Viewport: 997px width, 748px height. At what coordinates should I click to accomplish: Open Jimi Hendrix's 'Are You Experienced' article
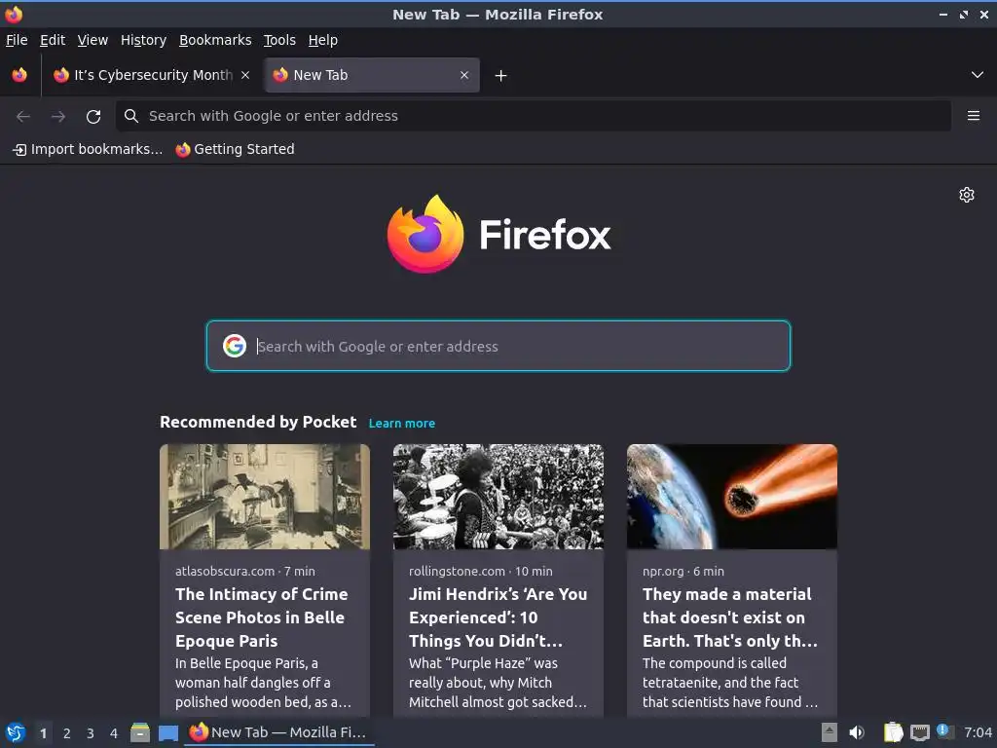tap(498, 617)
